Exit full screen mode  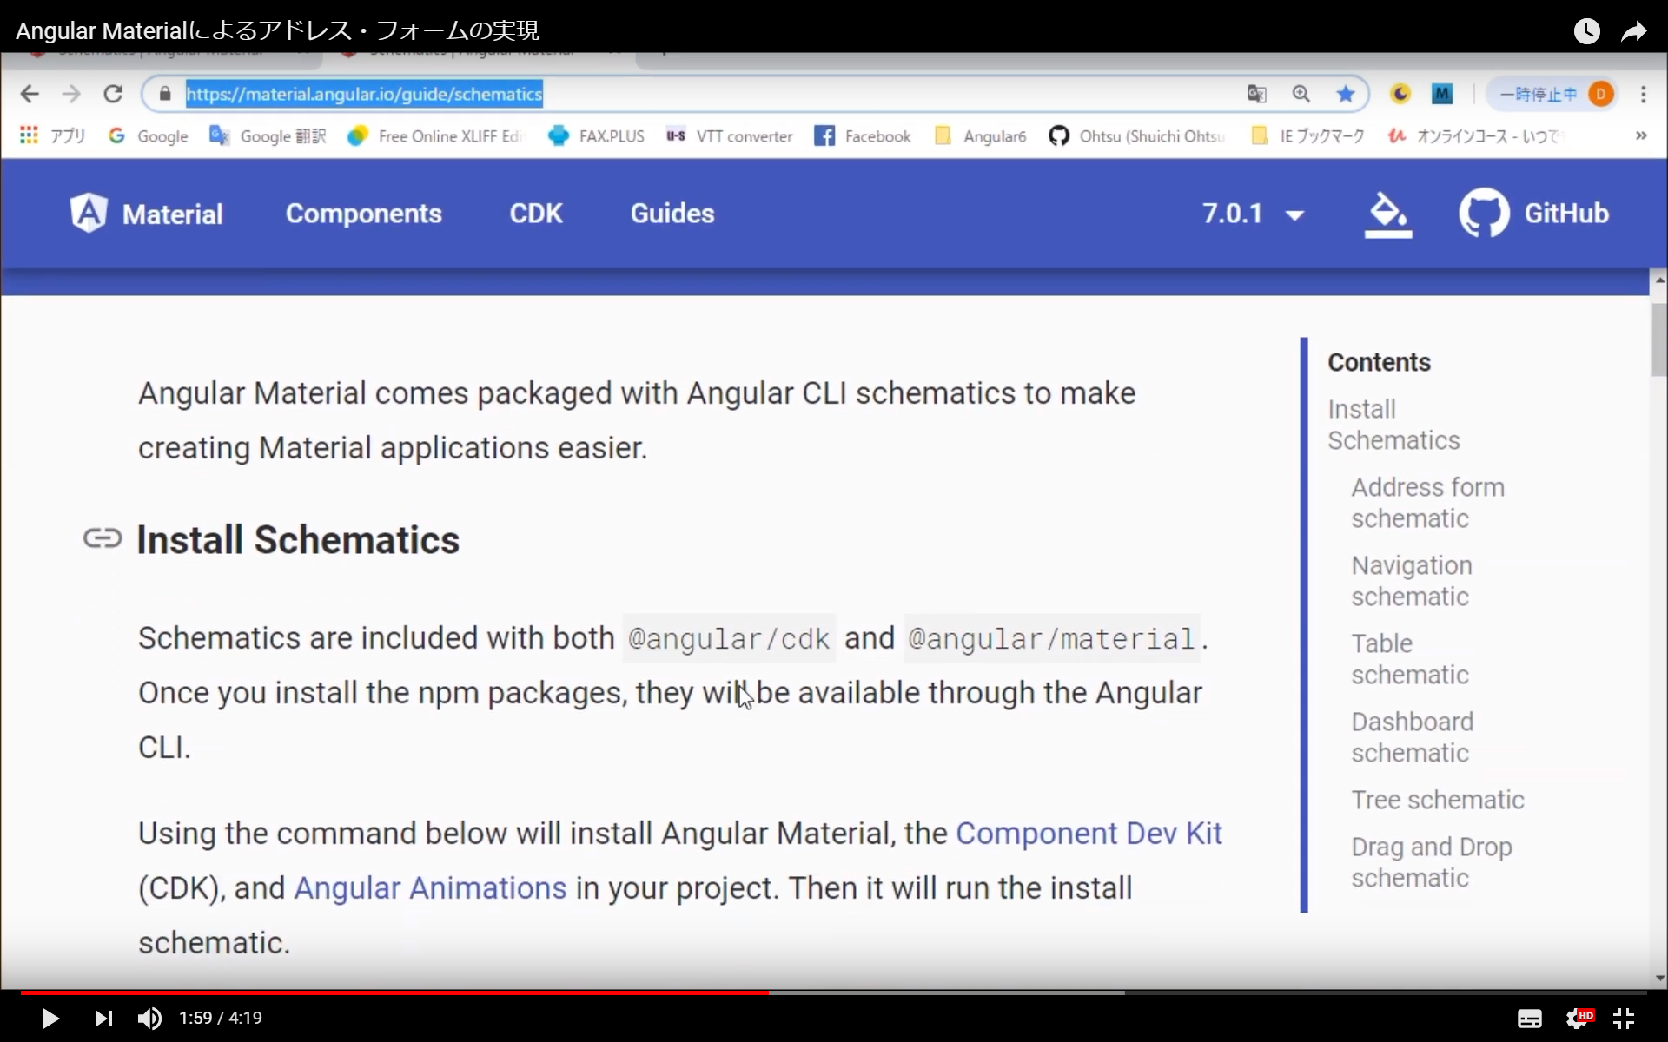click(1624, 1018)
